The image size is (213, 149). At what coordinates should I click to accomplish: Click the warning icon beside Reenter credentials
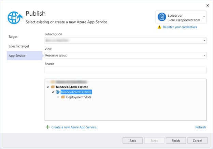pyautogui.click(x=159, y=27)
